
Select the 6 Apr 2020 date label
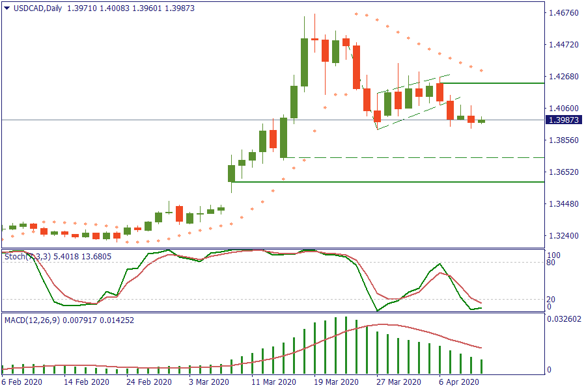pos(459,382)
